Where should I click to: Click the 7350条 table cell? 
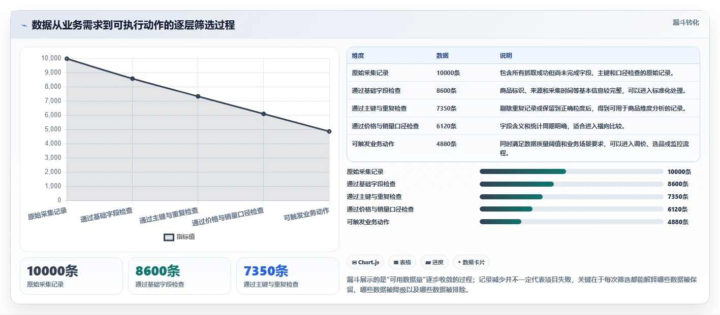(447, 109)
